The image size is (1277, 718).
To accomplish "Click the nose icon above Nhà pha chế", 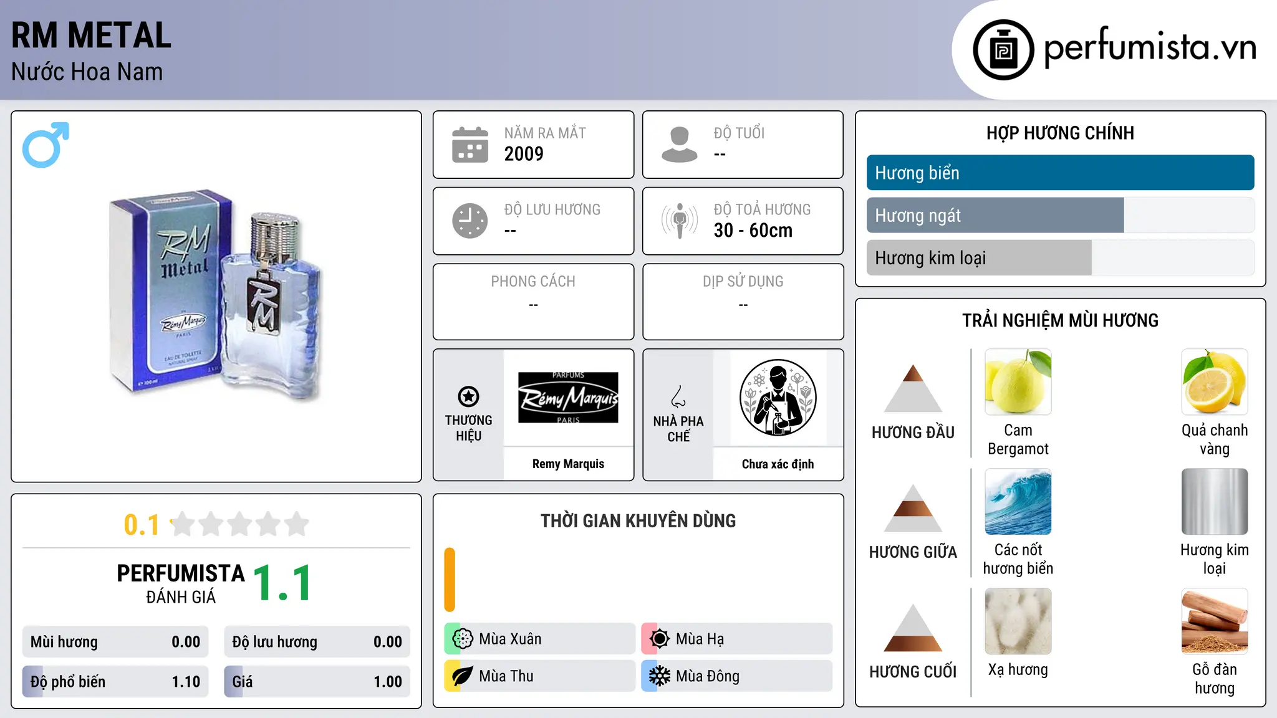I will pos(678,396).
